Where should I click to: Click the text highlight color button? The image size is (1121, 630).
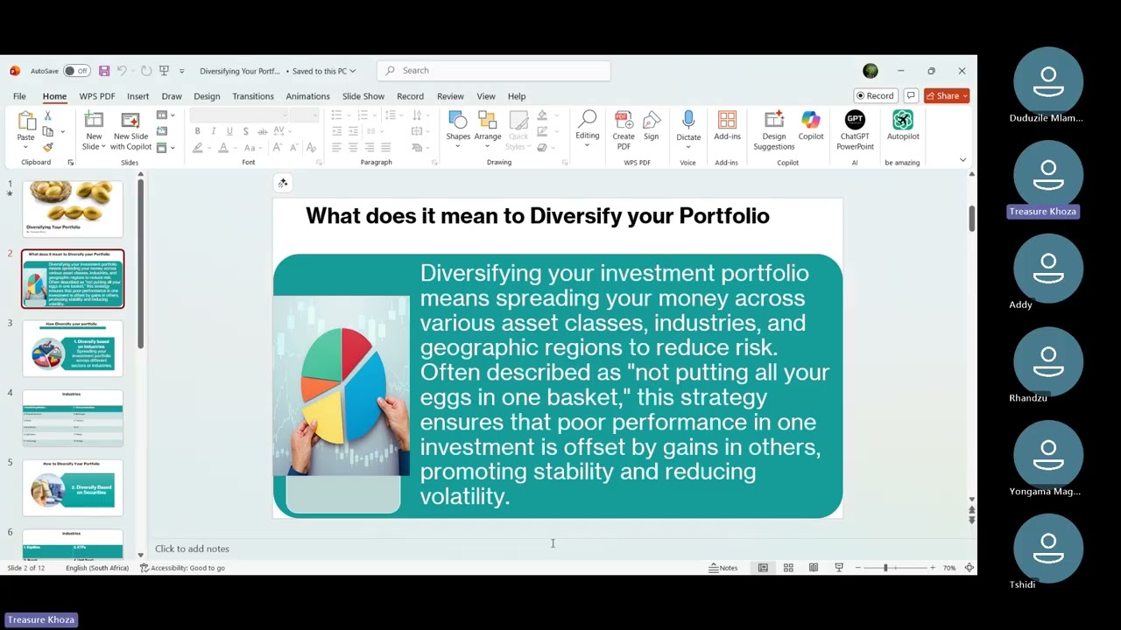[198, 148]
